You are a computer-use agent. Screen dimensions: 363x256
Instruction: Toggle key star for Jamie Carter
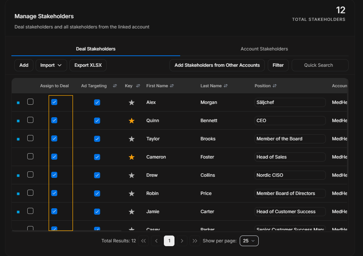click(132, 212)
